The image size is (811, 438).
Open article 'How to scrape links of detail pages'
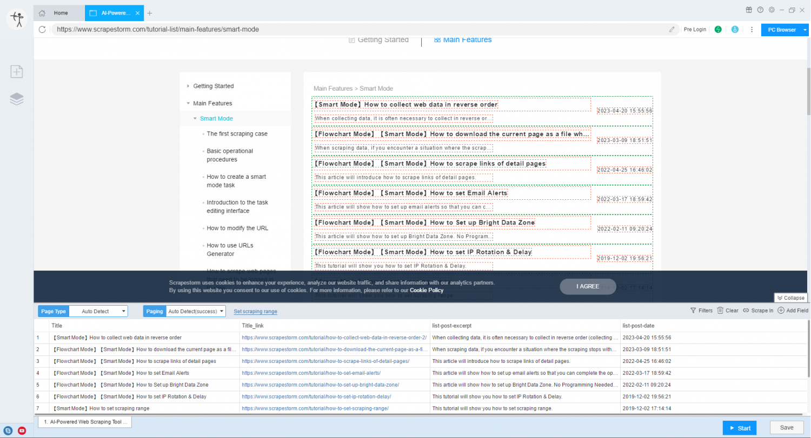pyautogui.click(x=430, y=164)
